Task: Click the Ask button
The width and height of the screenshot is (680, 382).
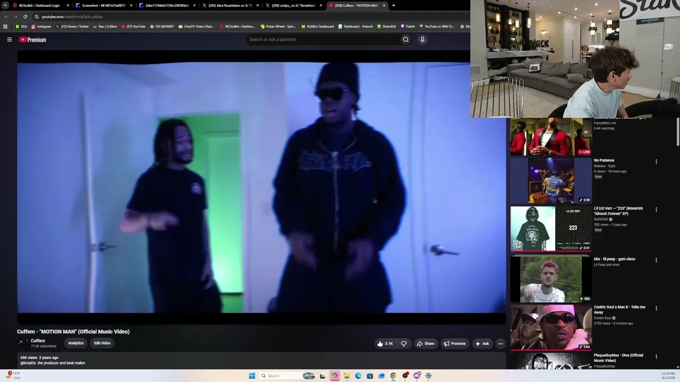Action: tap(482, 344)
